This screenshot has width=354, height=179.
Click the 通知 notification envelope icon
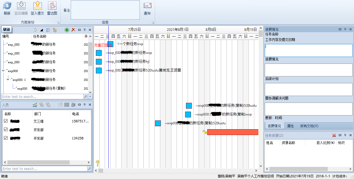(x=147, y=5)
